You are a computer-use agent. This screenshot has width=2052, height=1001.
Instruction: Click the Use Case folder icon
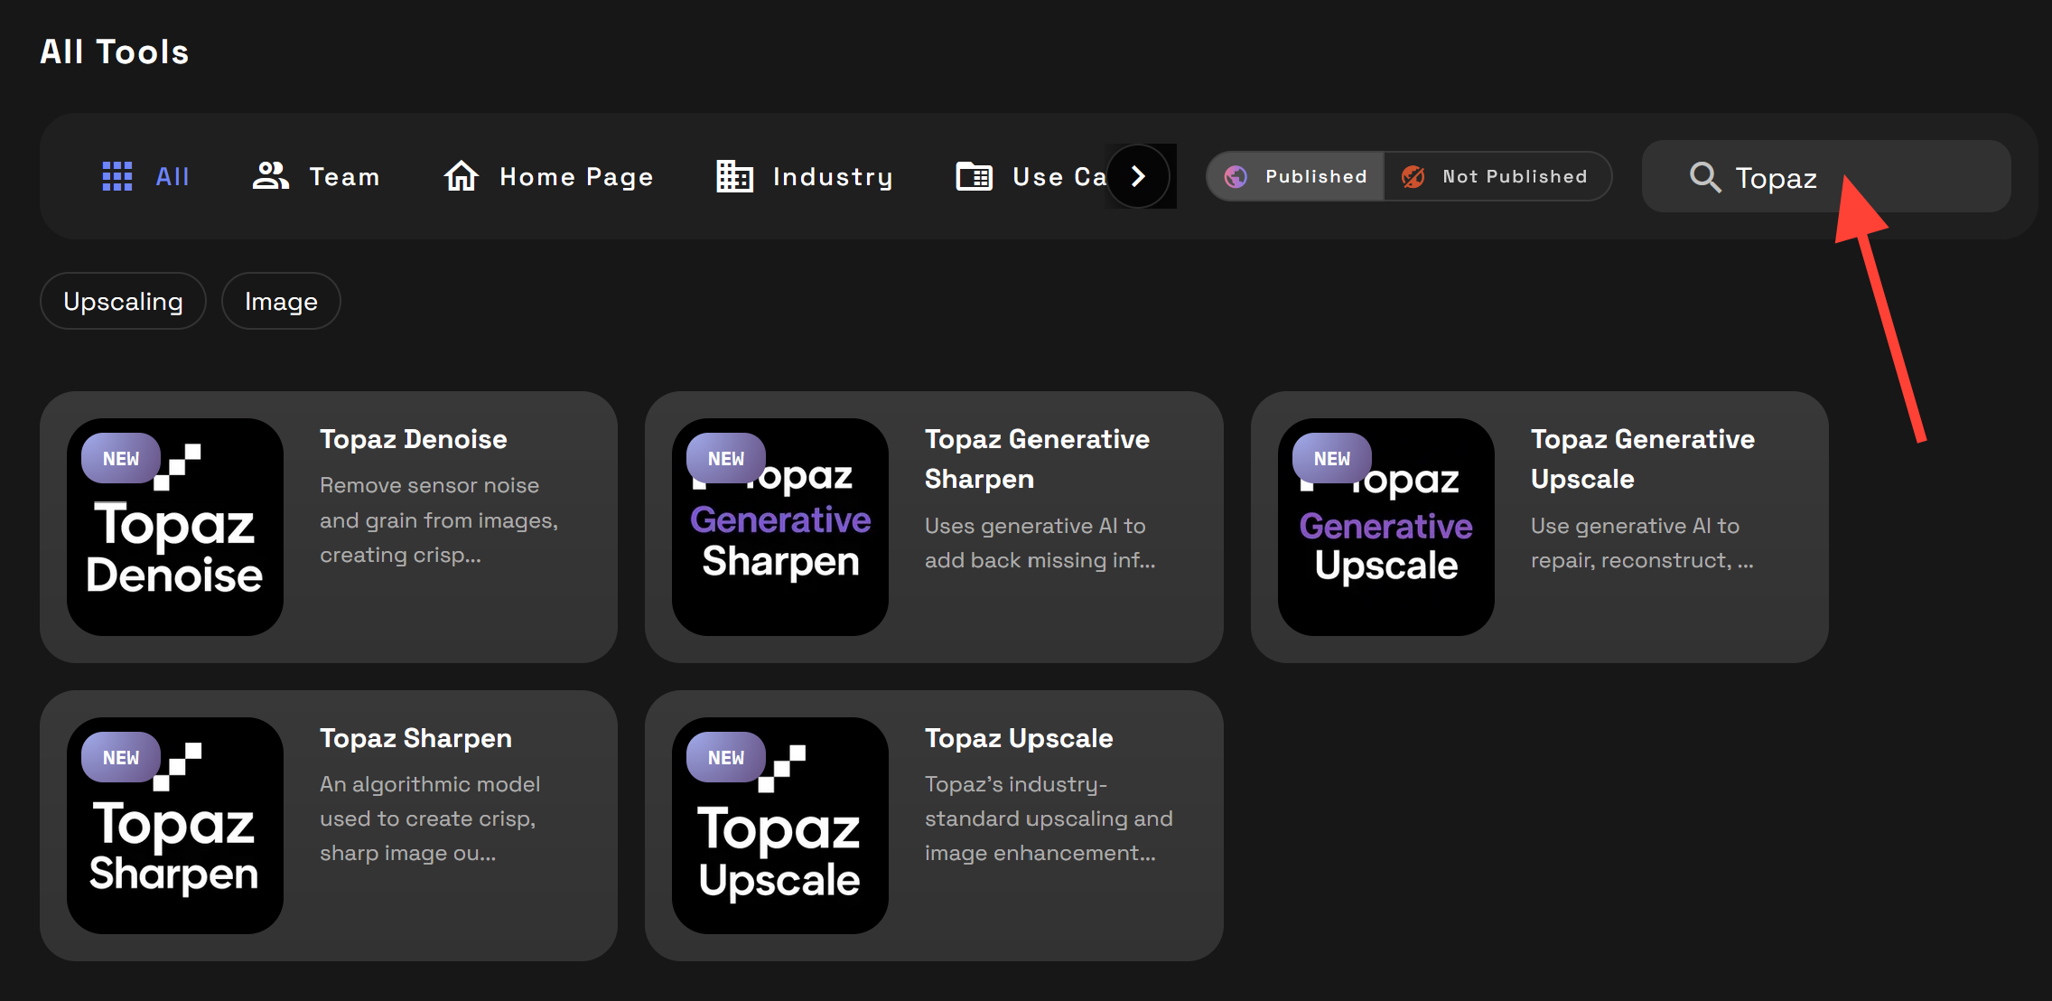coord(975,176)
